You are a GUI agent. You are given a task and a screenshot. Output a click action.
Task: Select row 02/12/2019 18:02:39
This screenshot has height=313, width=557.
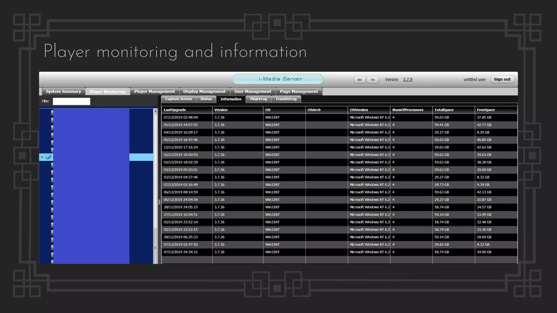point(339,162)
